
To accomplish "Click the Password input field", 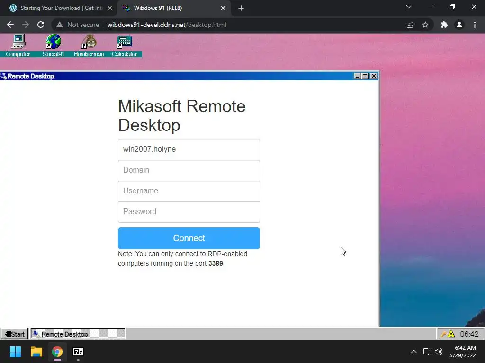I will coord(189,212).
